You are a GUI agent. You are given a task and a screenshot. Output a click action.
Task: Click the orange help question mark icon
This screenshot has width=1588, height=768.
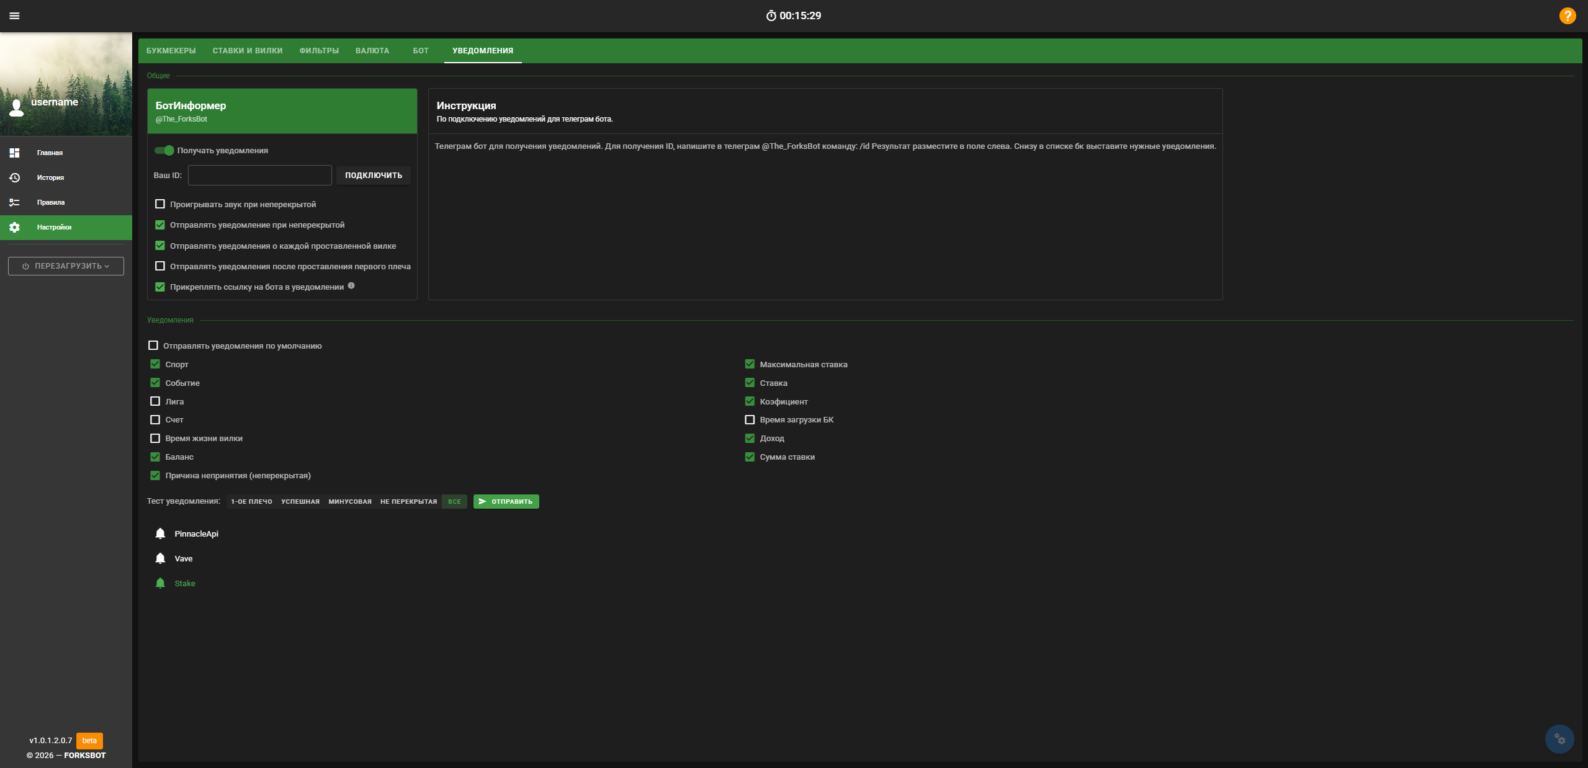click(1568, 16)
